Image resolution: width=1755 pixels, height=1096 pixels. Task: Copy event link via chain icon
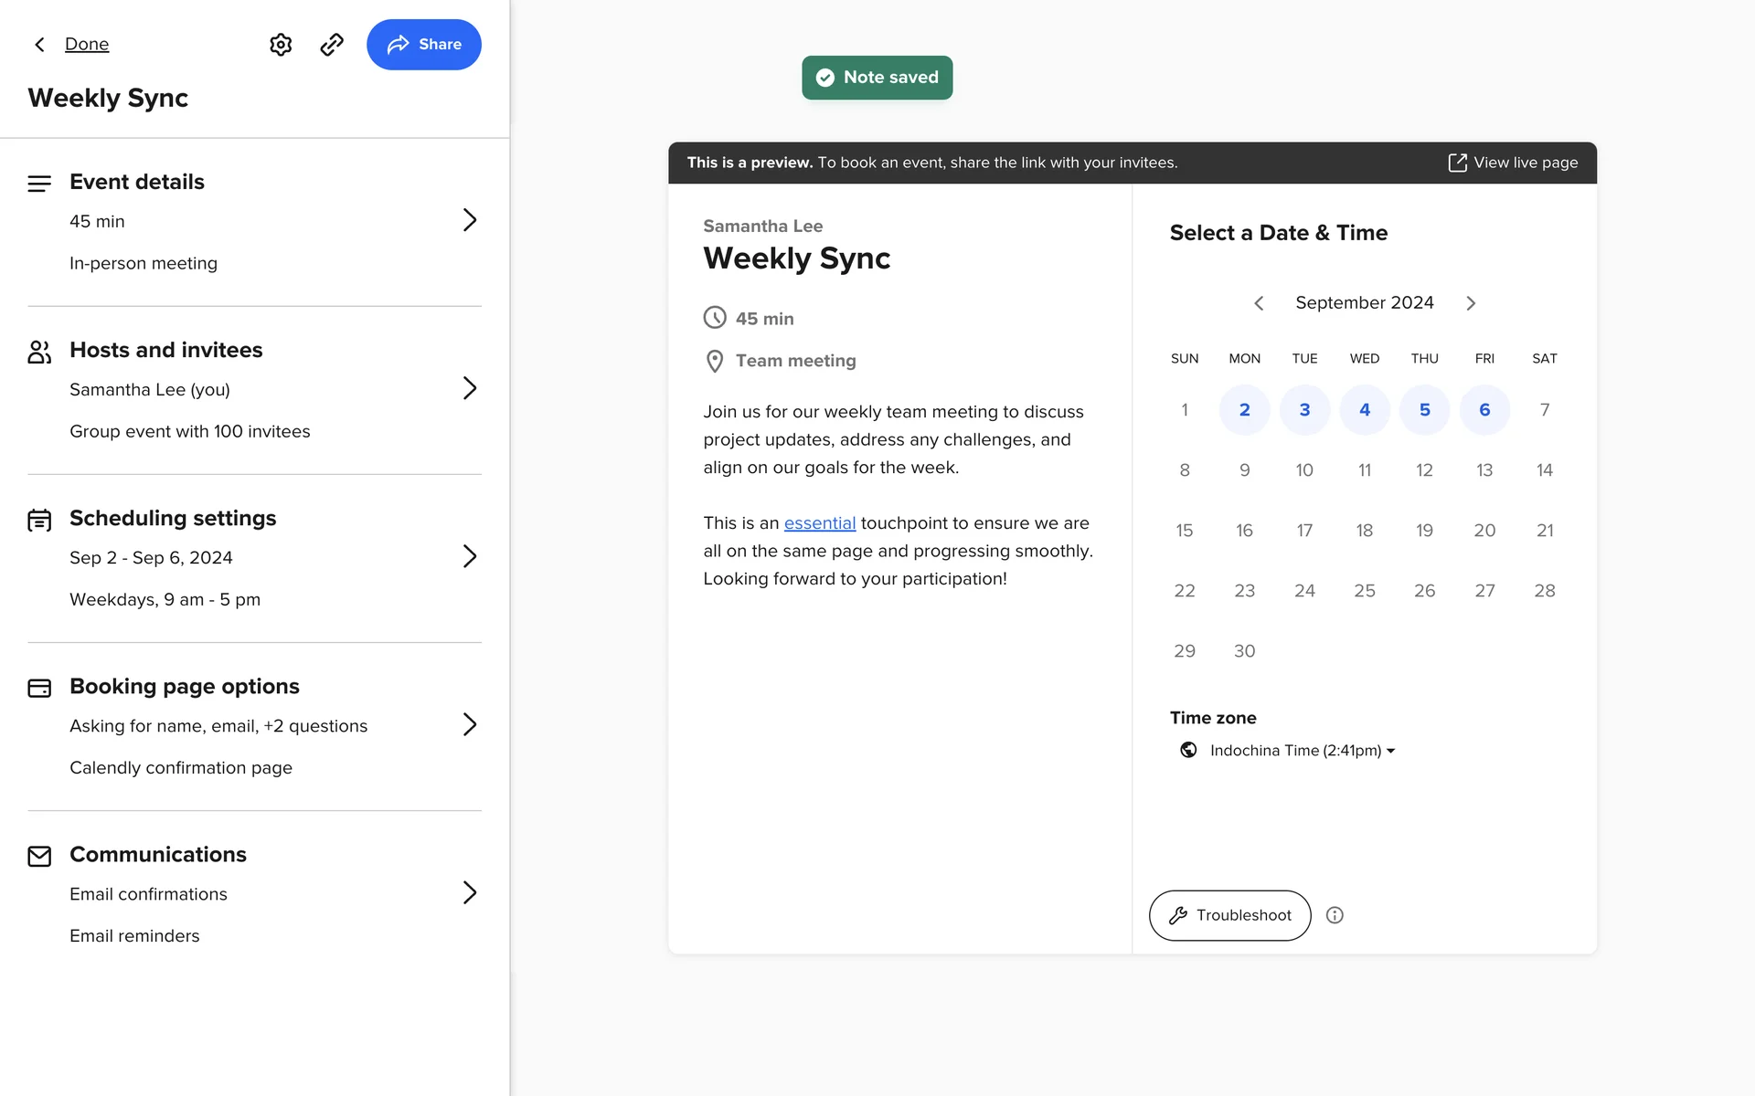coord(332,45)
